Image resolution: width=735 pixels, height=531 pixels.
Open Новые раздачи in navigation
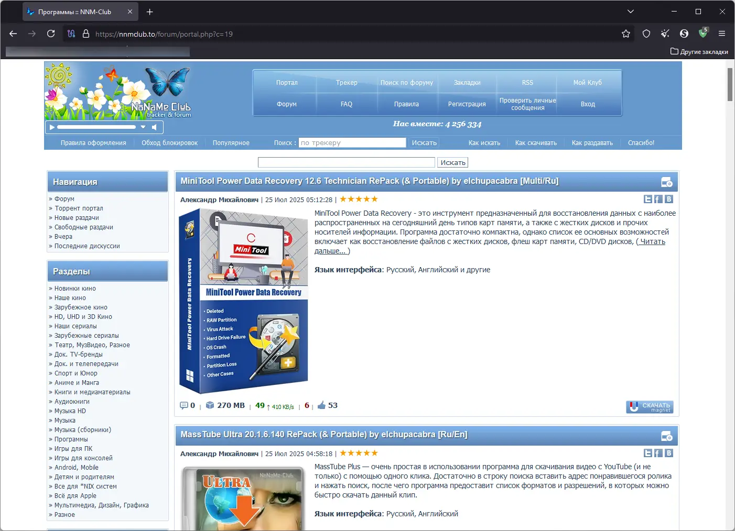[x=77, y=218]
